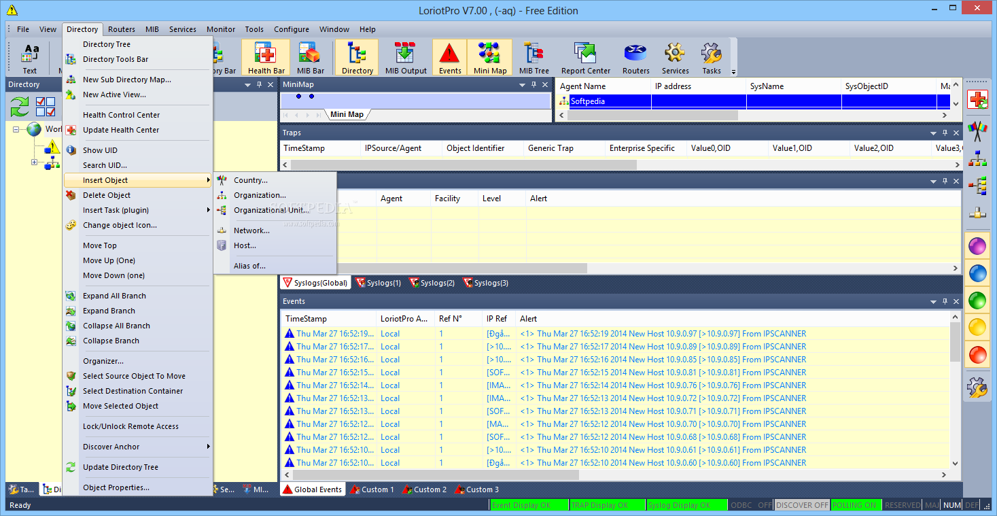
Task: Open the Tasks toolbar icon
Action: [711, 58]
